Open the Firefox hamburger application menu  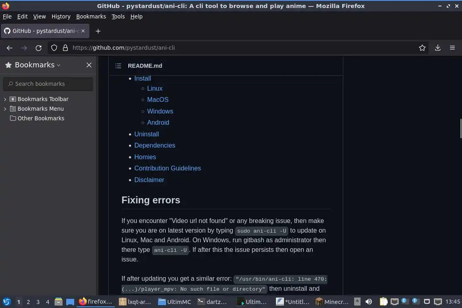click(452, 48)
